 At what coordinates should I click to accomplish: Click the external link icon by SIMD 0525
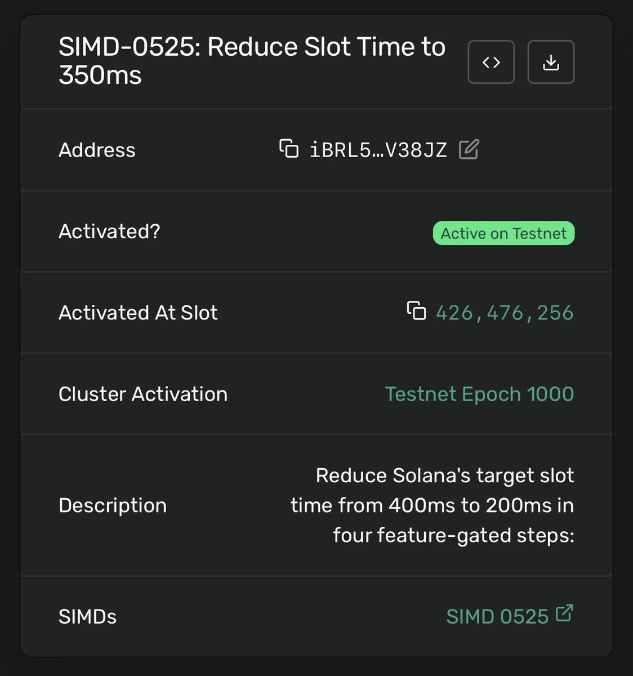[564, 613]
